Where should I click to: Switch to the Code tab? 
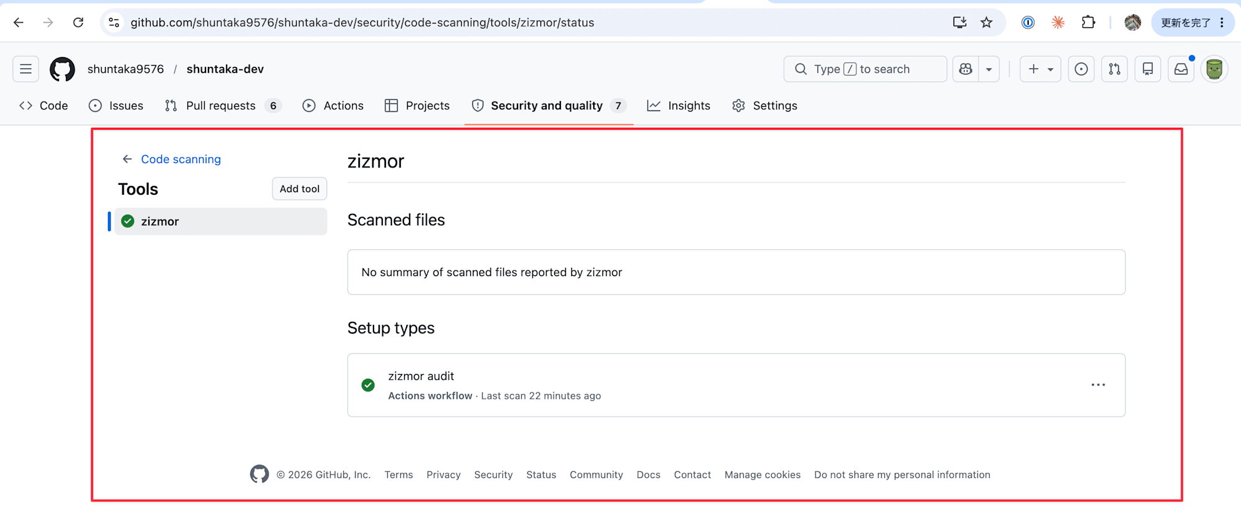tap(43, 105)
